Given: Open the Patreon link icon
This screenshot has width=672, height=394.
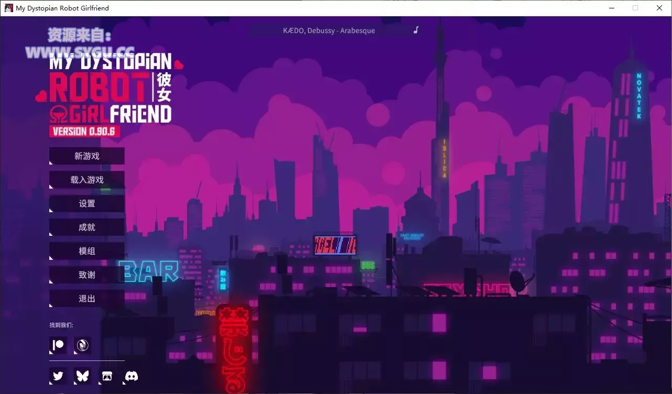Looking at the screenshot, I should coord(58,345).
